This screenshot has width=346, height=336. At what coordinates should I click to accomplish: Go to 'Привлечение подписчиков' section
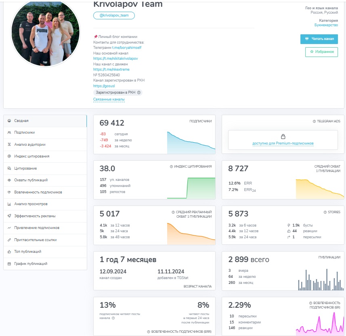(36, 228)
